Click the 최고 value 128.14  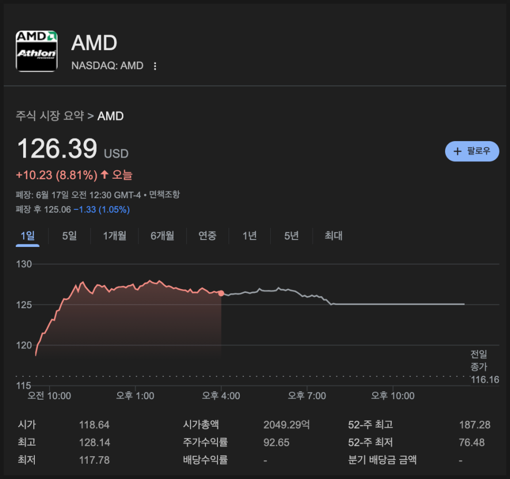(95, 442)
